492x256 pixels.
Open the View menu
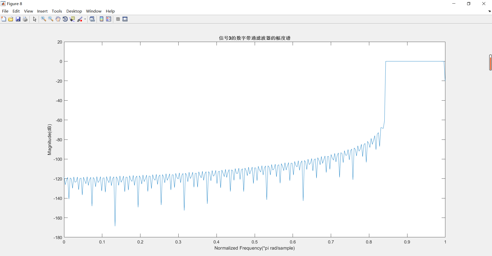[x=28, y=11]
